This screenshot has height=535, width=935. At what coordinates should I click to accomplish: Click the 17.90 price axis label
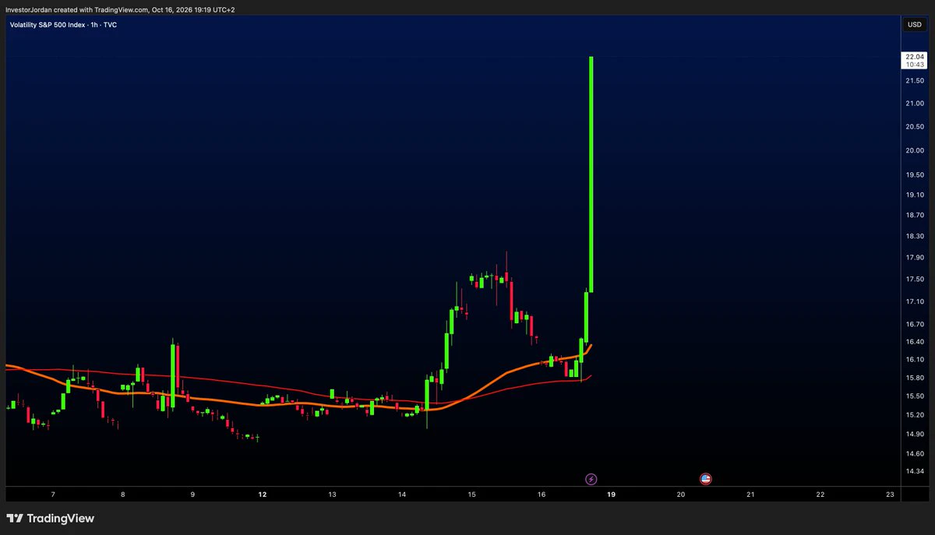[915, 258]
